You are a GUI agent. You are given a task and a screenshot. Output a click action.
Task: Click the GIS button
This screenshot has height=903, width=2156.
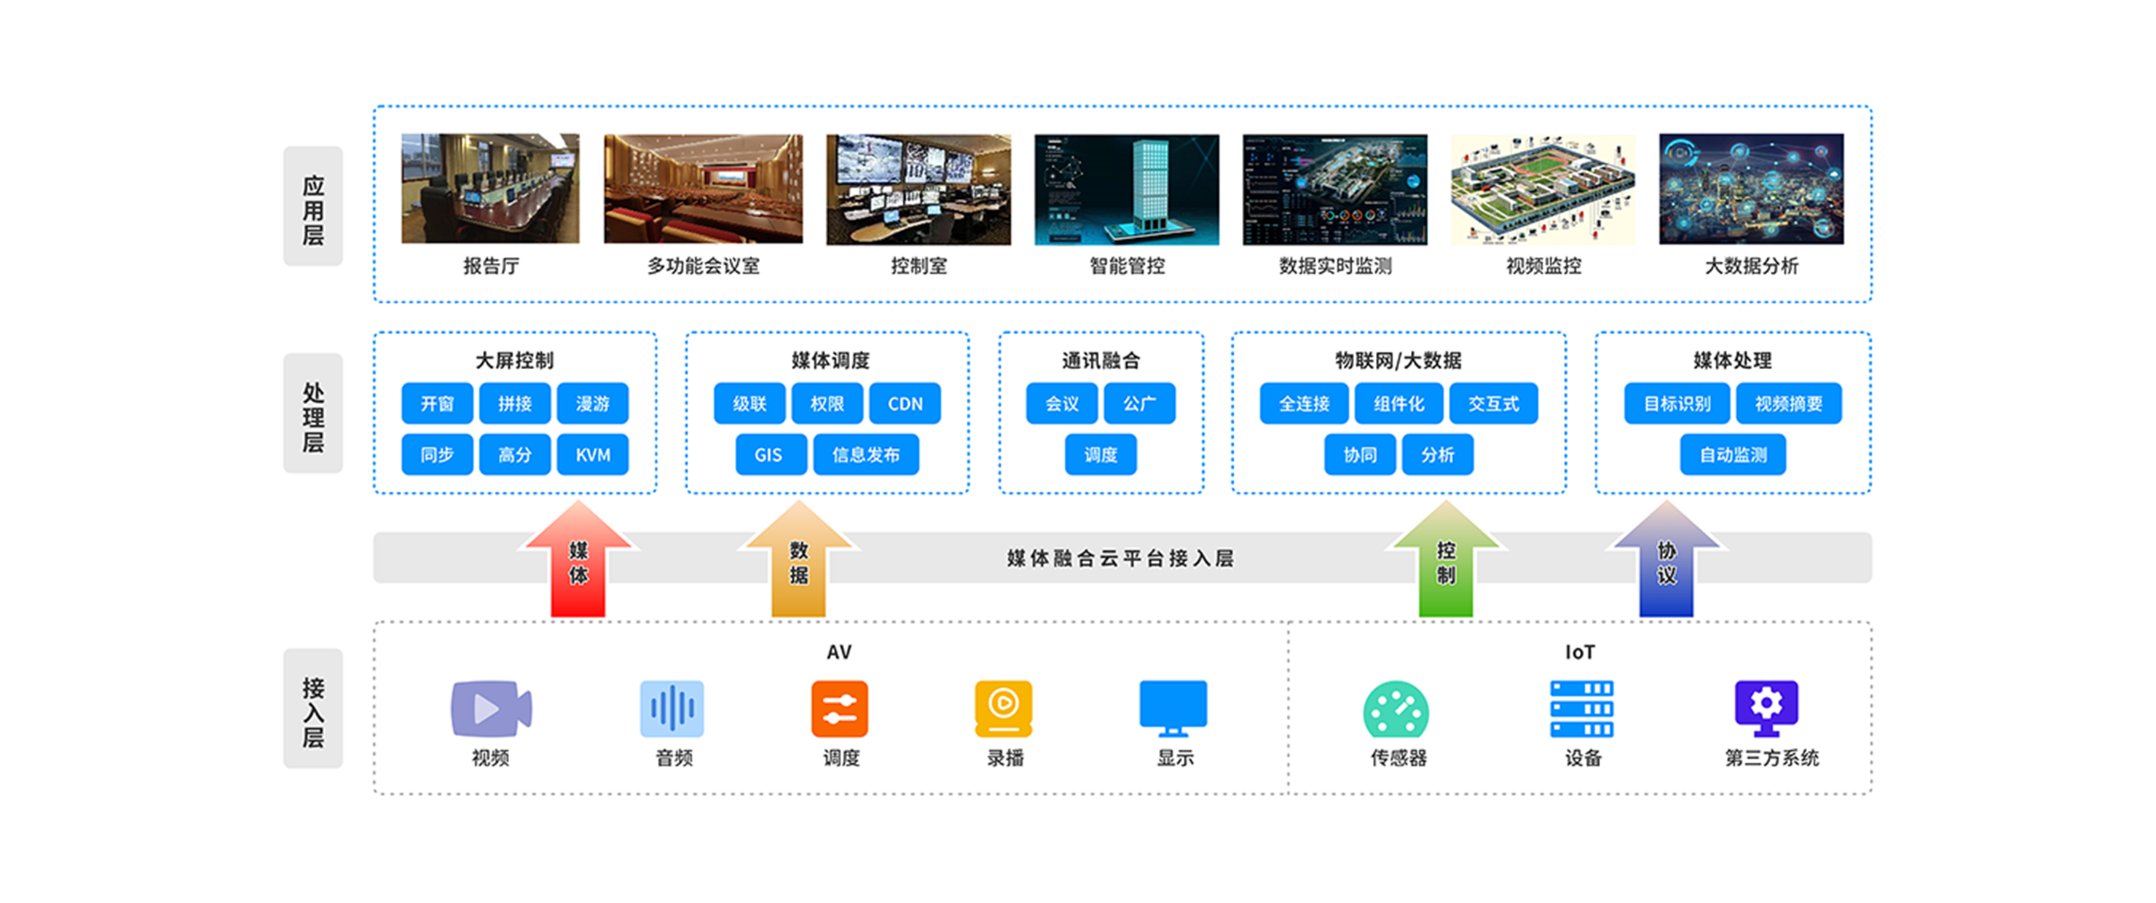pos(771,454)
